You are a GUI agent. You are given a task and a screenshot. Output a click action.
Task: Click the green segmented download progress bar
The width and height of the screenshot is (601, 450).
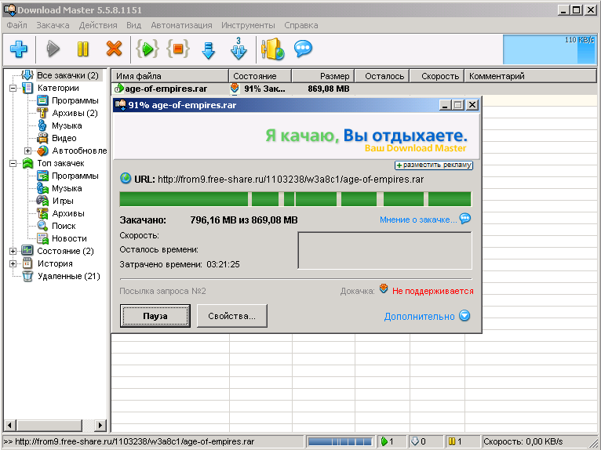[x=296, y=199]
